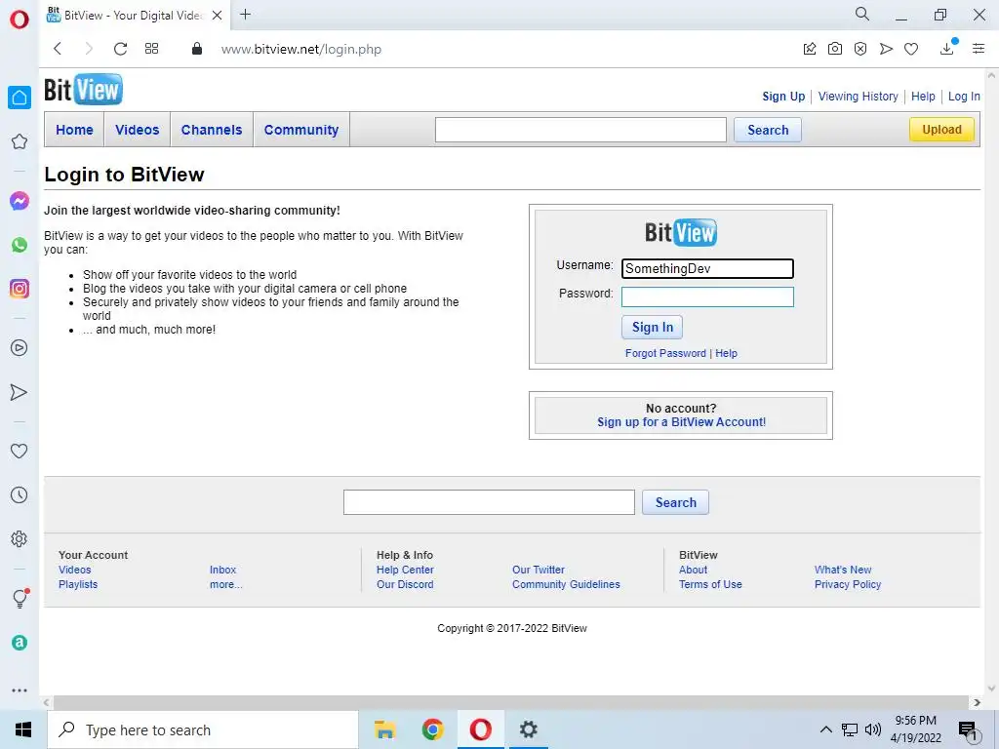Open a new tab with plus button
The height and width of the screenshot is (749, 999).
[x=245, y=14]
